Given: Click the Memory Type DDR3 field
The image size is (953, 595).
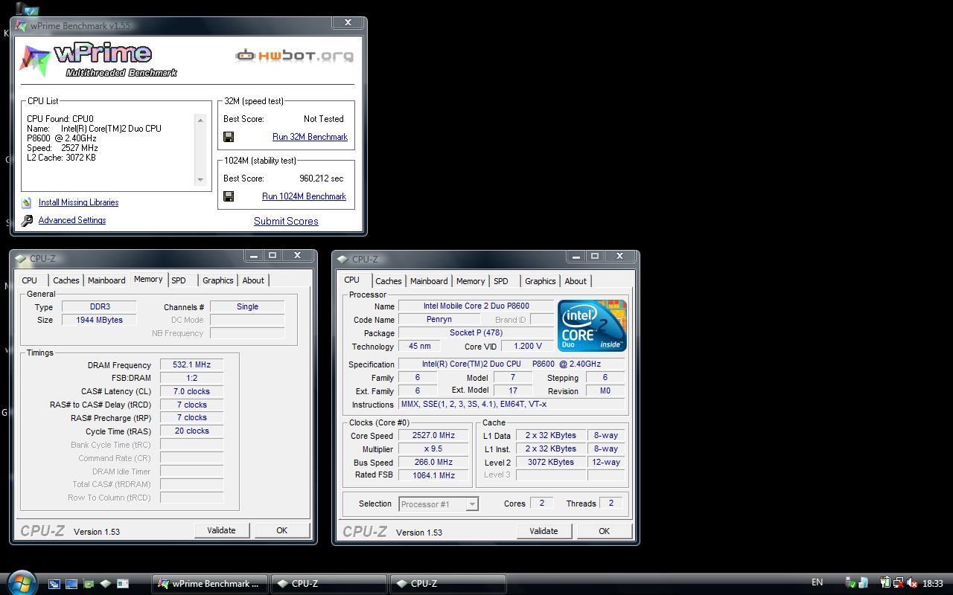Looking at the screenshot, I should tap(99, 306).
